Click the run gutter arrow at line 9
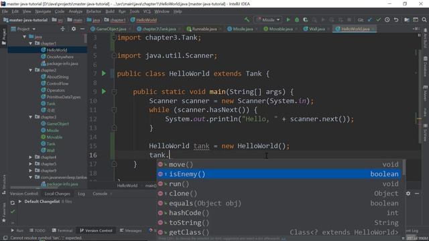 [104, 91]
